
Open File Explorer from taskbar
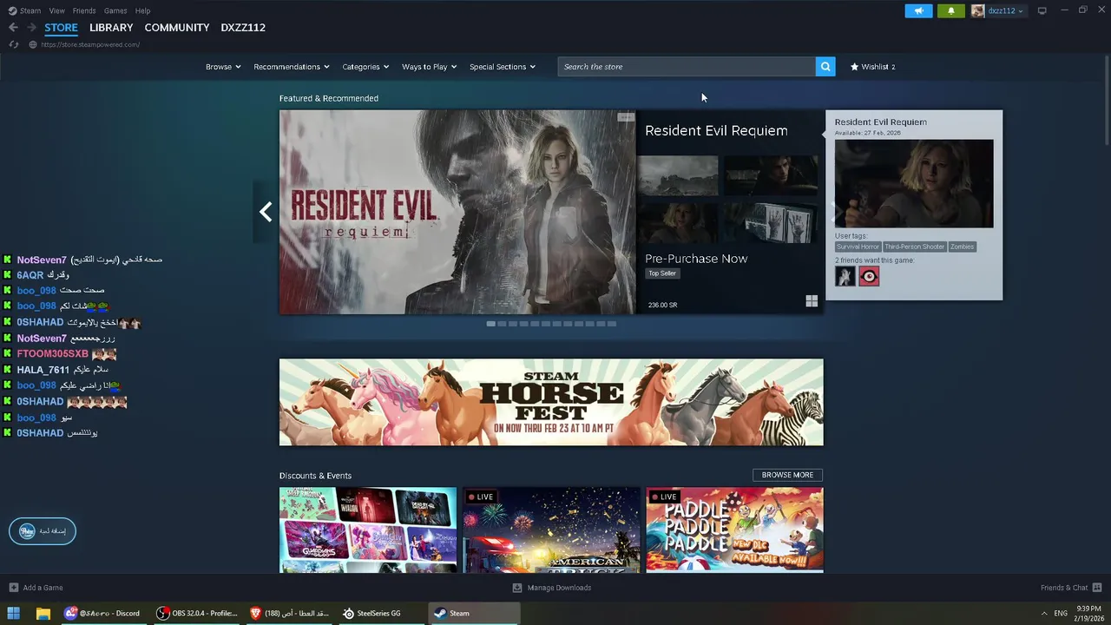(x=43, y=613)
